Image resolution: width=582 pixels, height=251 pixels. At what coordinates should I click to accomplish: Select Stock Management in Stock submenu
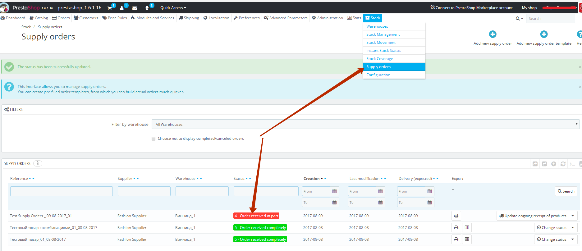394,34
